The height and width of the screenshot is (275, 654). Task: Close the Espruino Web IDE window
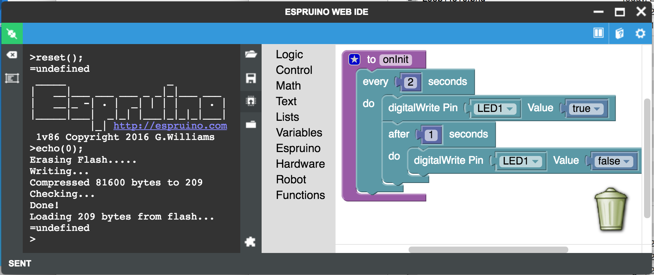pyautogui.click(x=641, y=12)
